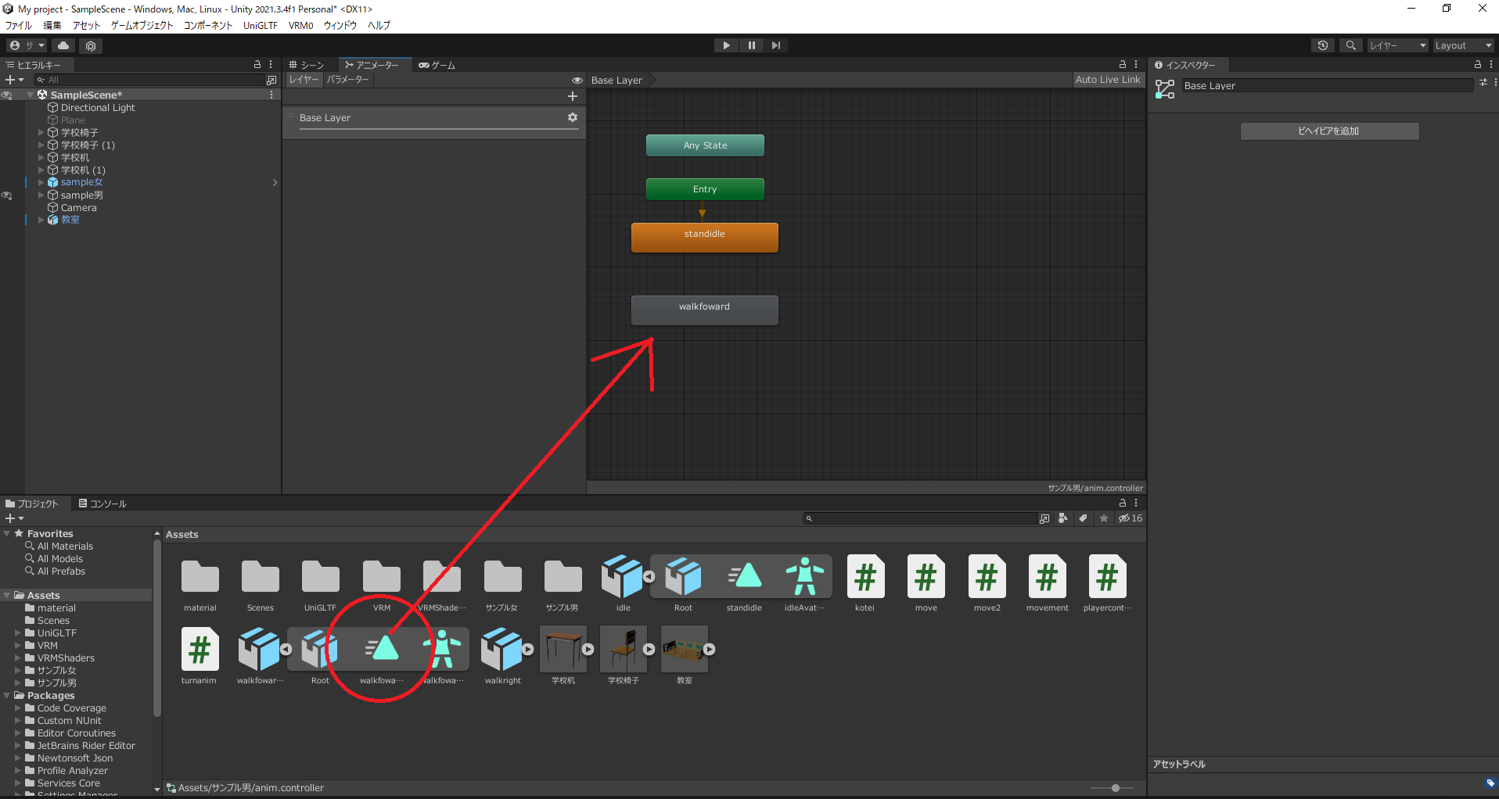Toggle hidden packages visibility count
1499x799 pixels.
1130,518
